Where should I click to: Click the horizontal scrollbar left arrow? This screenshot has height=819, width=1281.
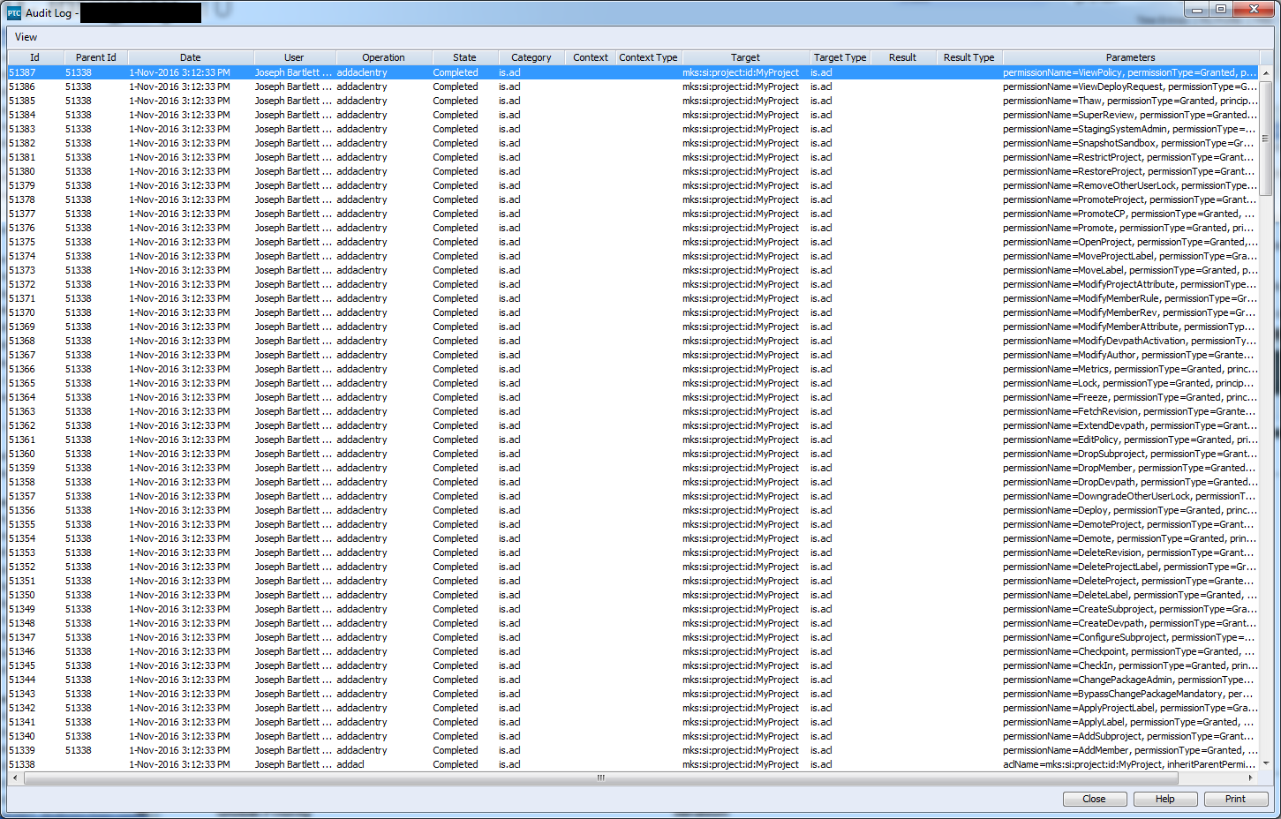point(14,778)
